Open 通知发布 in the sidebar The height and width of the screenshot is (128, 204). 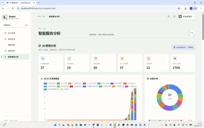tap(16, 51)
